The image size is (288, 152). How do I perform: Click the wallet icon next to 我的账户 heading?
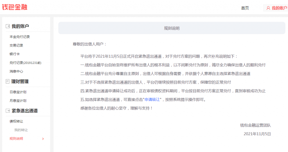8,26
